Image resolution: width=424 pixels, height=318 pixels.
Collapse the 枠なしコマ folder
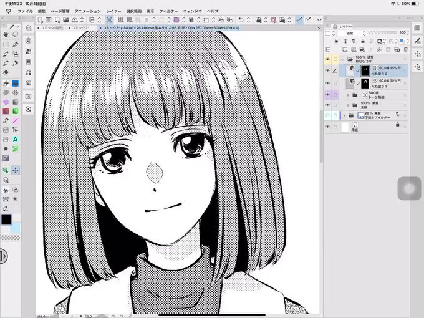point(342,59)
